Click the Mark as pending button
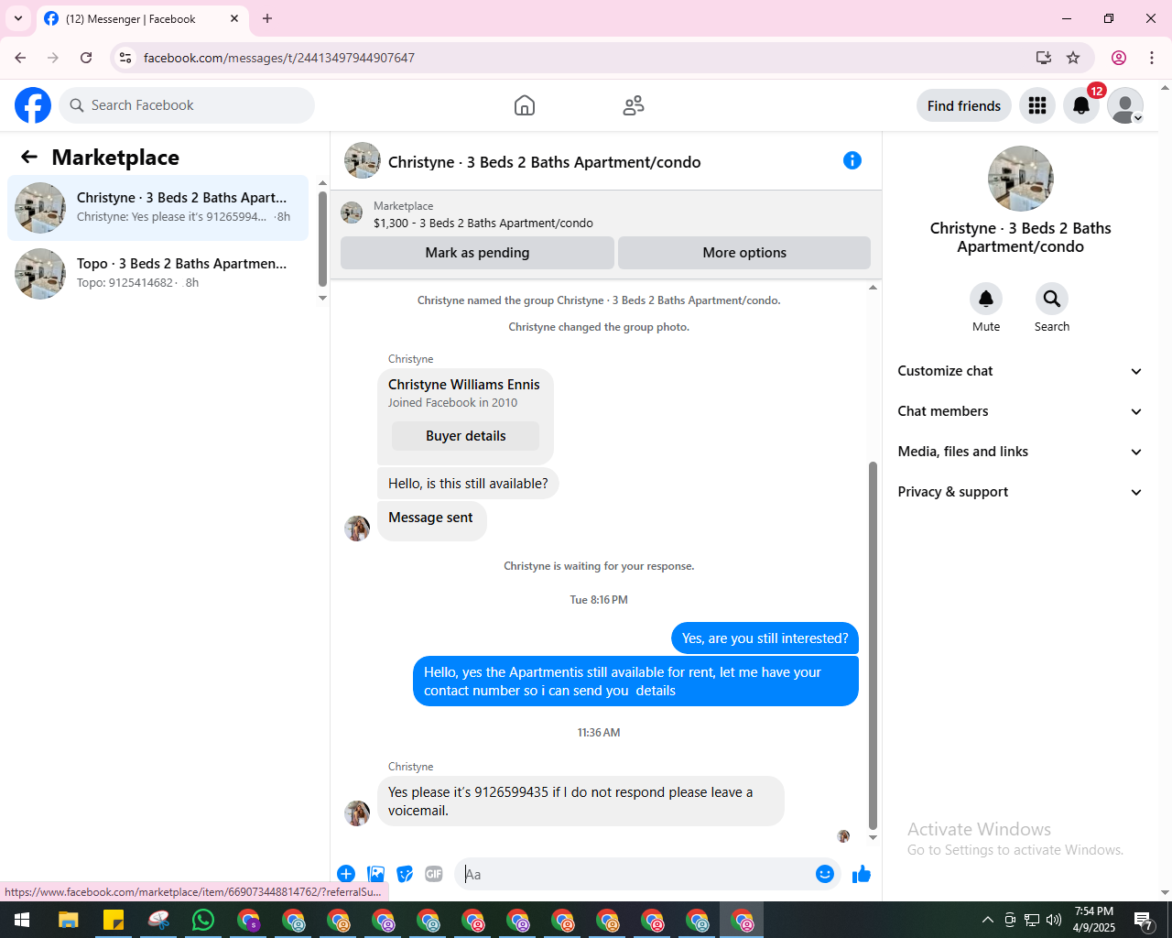The width and height of the screenshot is (1172, 938). [477, 253]
